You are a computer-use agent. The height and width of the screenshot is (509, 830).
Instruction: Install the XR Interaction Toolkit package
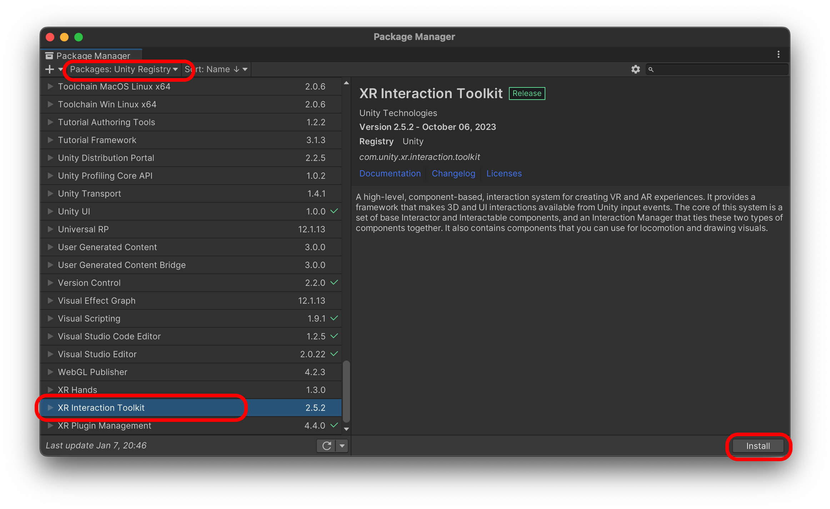[x=757, y=446]
